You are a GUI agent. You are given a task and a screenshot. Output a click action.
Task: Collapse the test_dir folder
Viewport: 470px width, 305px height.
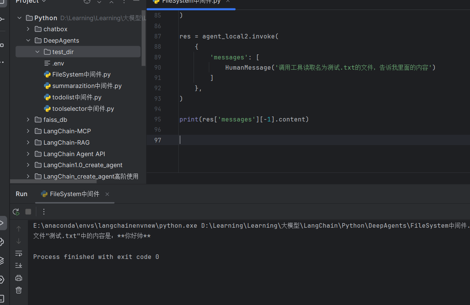pos(37,52)
